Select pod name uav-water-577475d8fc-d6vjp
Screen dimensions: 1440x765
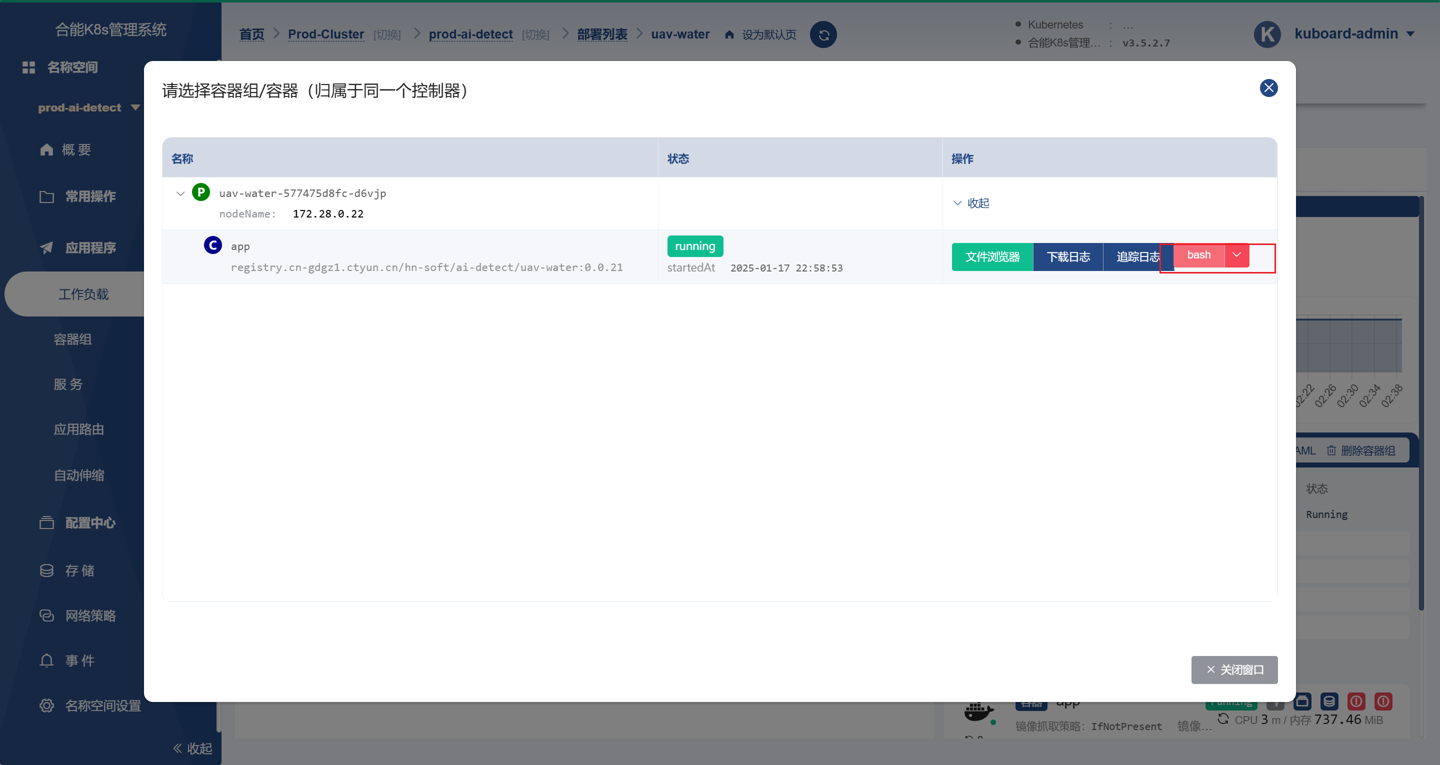(302, 193)
